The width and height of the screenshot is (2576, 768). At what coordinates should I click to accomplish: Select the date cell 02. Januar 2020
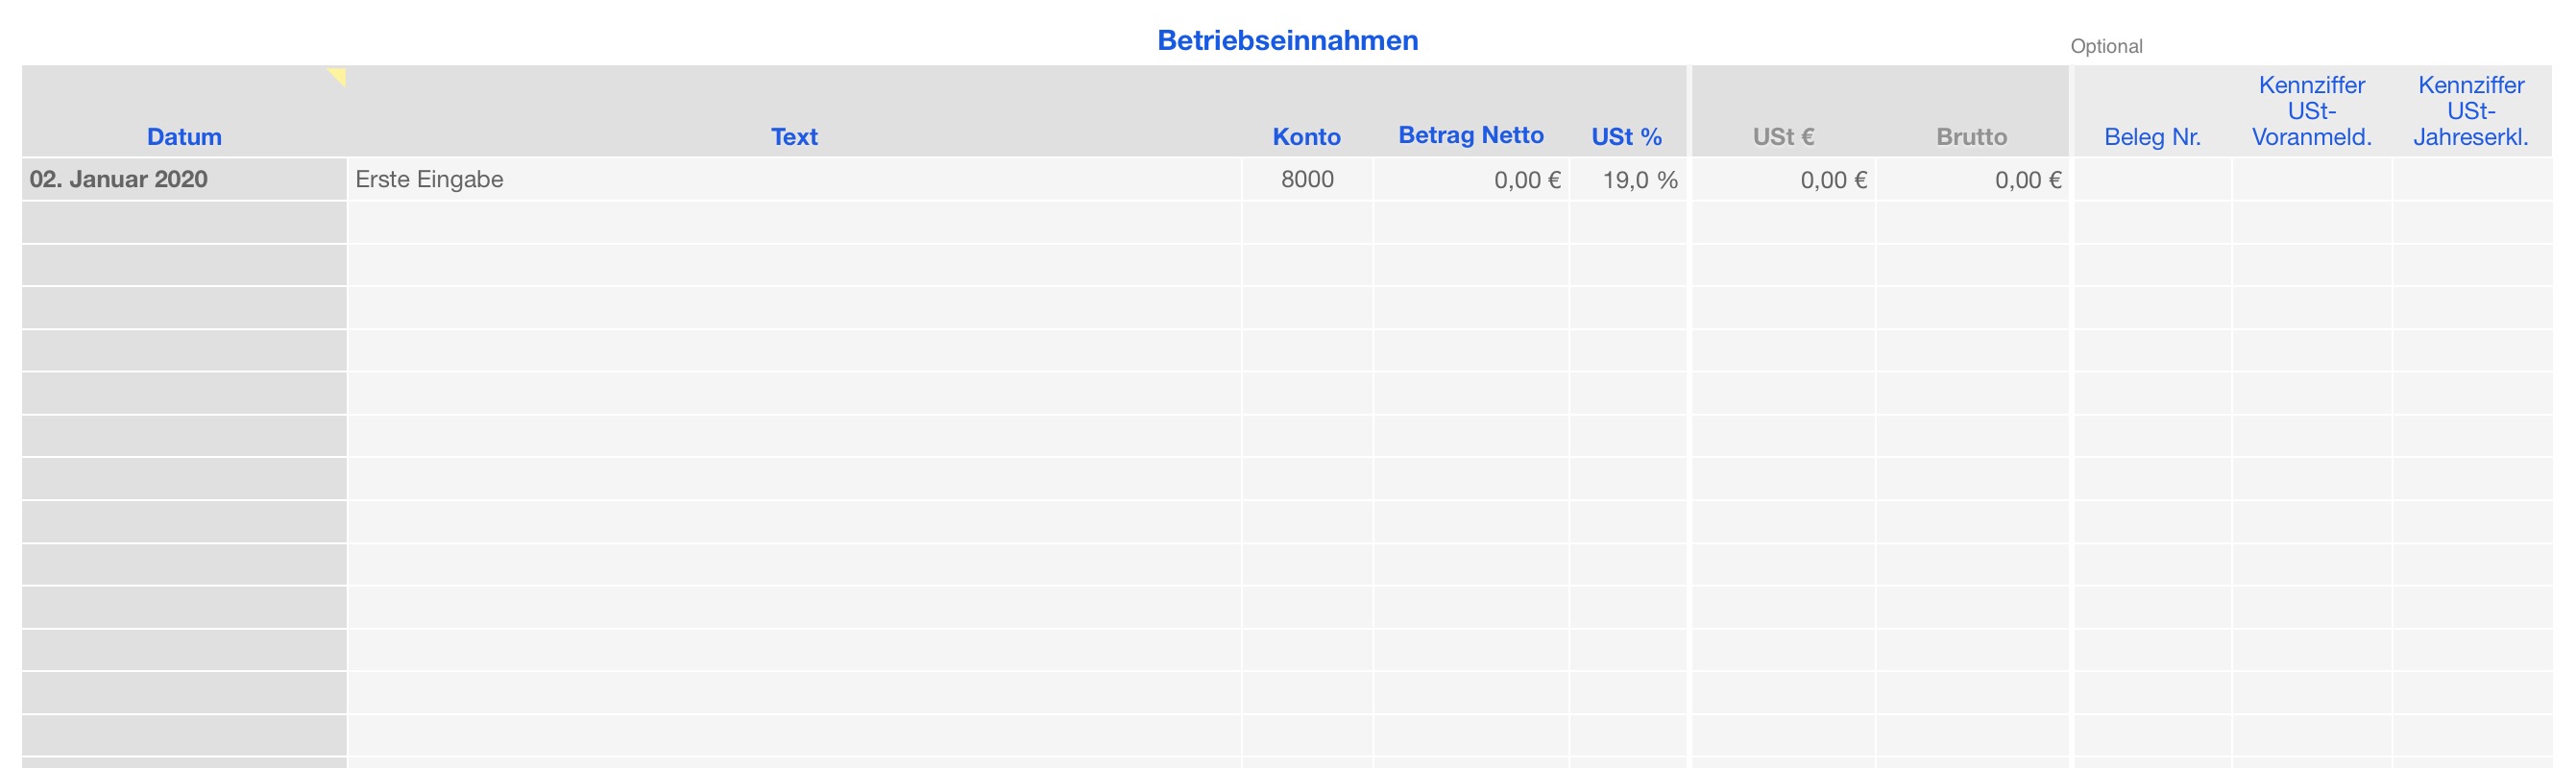(184, 180)
